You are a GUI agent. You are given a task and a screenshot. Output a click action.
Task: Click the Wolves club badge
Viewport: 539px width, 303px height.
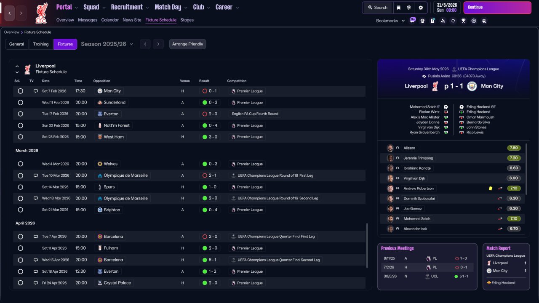[100, 164]
